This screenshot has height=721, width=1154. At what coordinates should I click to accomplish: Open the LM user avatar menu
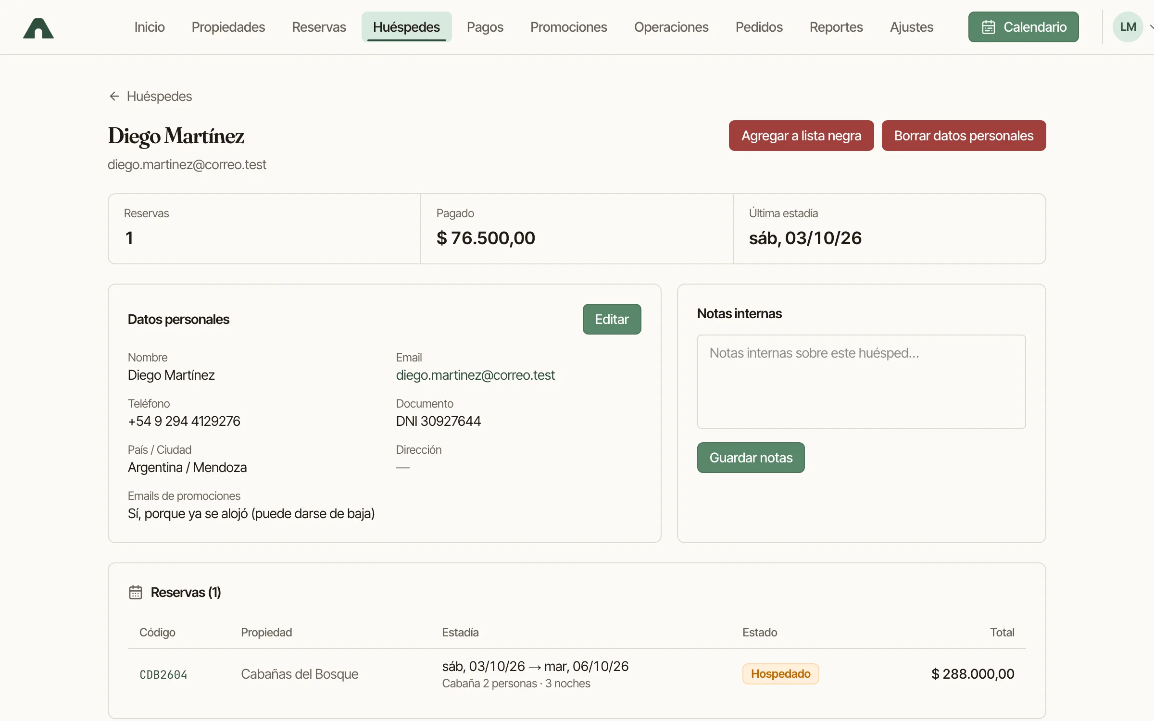click(x=1128, y=27)
